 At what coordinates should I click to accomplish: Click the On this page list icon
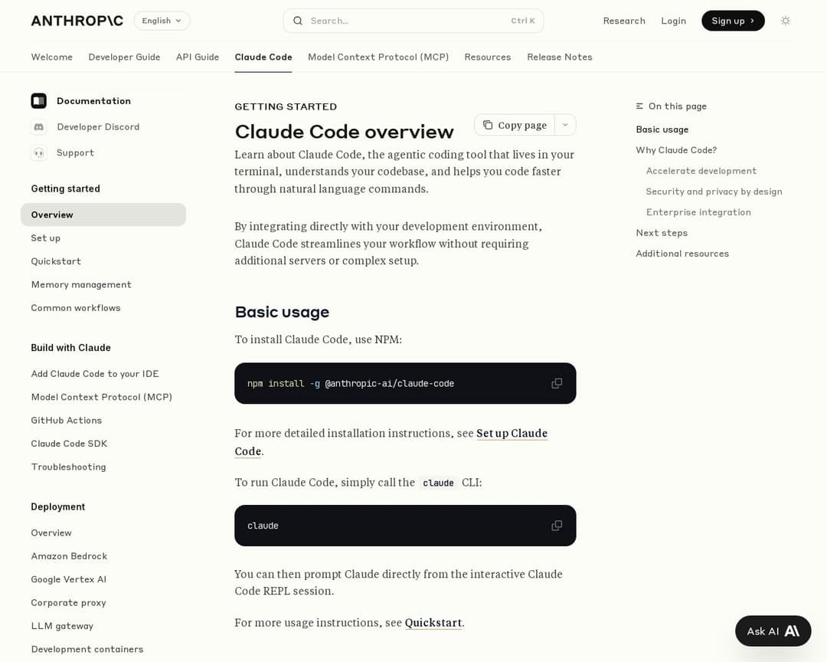(x=639, y=106)
